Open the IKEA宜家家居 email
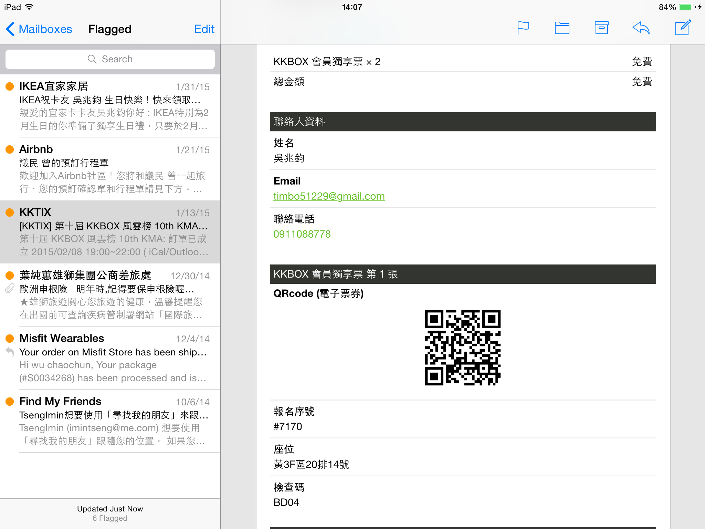 (110, 106)
